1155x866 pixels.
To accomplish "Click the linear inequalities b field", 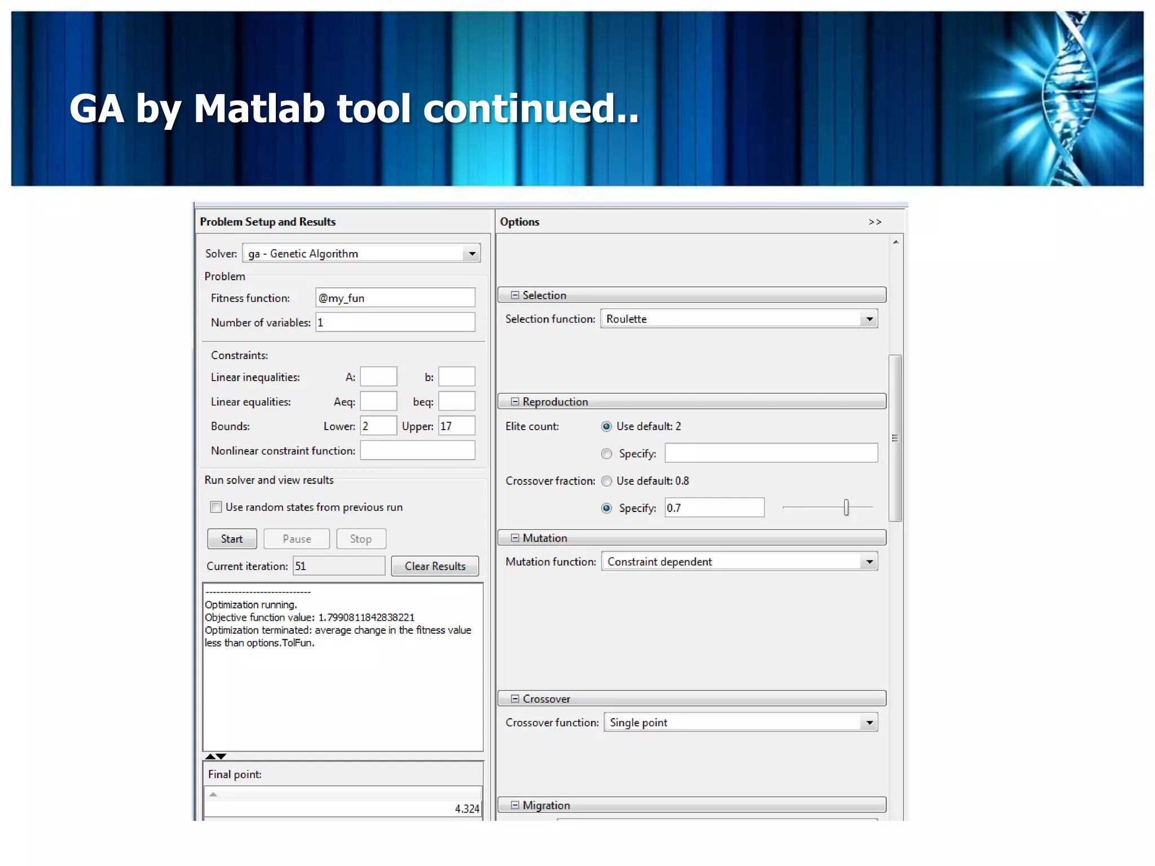I will [457, 377].
